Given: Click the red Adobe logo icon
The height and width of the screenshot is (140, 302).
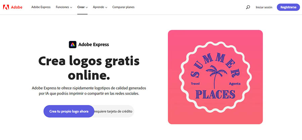Looking at the screenshot, I should coord(6,7).
